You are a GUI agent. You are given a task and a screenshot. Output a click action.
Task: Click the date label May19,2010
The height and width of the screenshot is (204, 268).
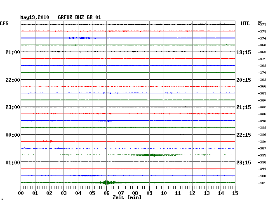click(35, 17)
